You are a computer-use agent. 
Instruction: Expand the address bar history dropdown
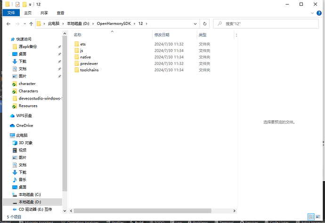tap(195, 24)
